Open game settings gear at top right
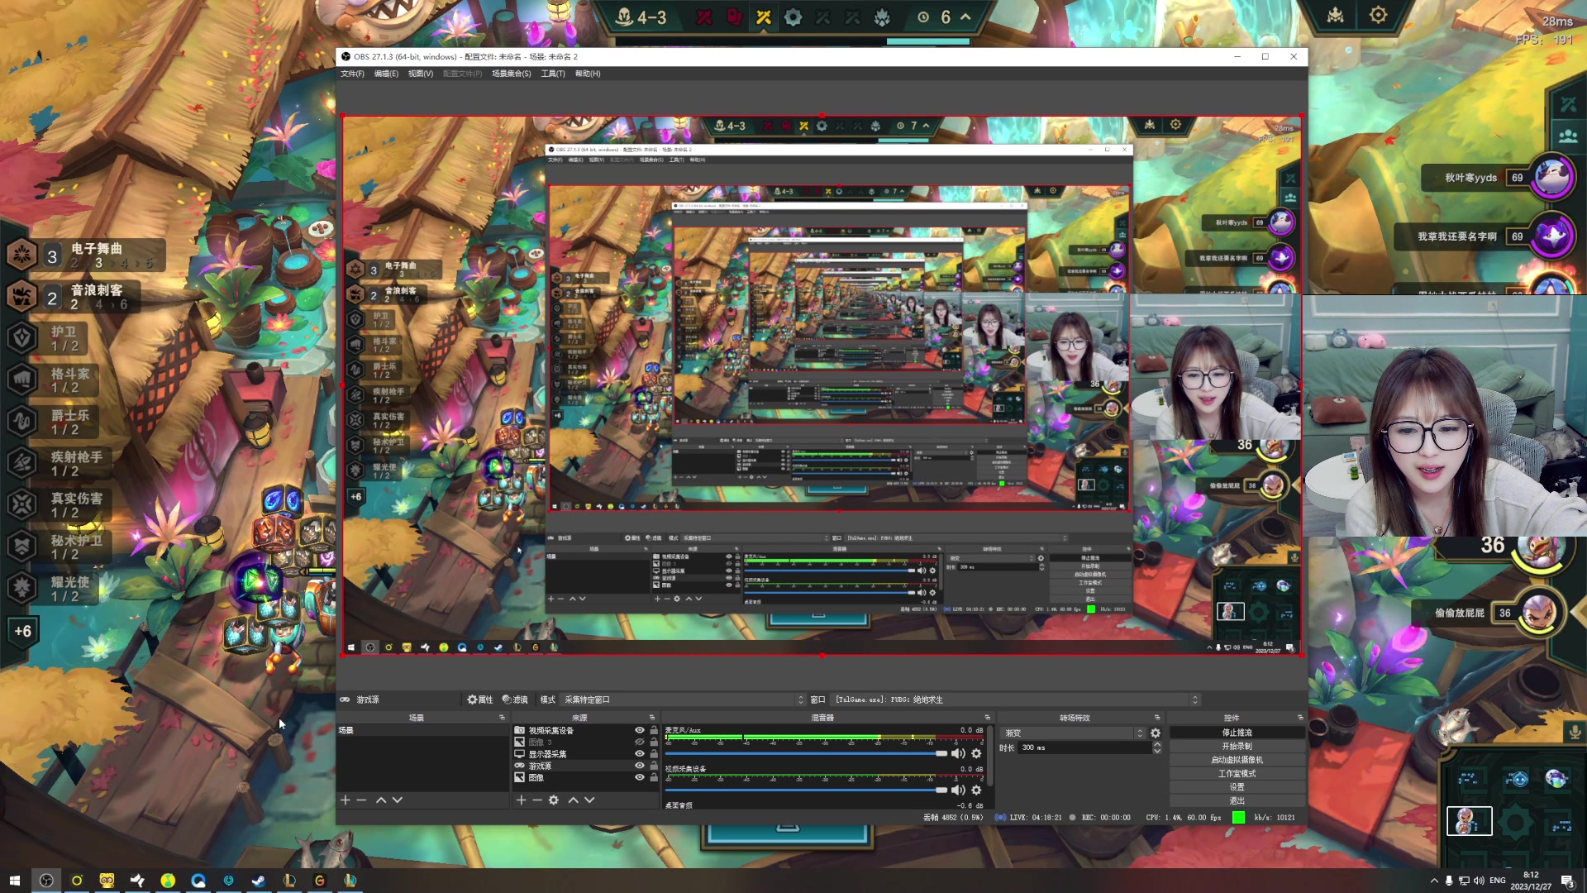Viewport: 1587px width, 893px height. click(1378, 15)
